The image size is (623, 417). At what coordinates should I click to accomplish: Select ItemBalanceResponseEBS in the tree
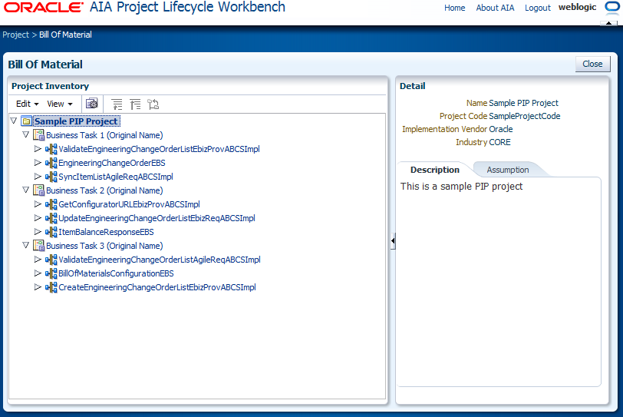click(x=106, y=232)
